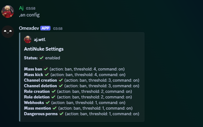203x127 pixels.
Task: Click the APP badge next to Omexdev
Action: tap(45, 28)
